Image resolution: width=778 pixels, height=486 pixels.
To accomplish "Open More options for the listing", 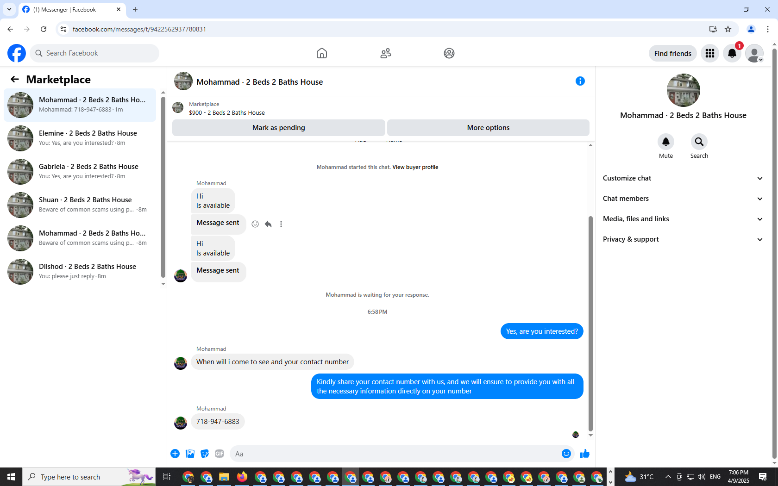I will click(x=488, y=128).
